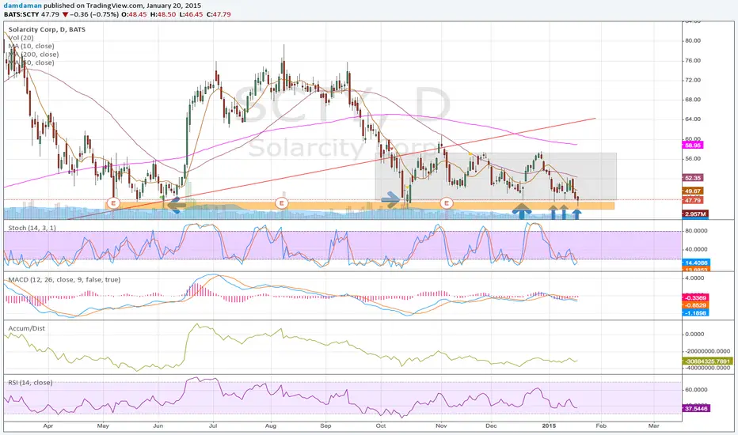Click the Oct label on time axis
738x435 pixels.
[x=381, y=426]
